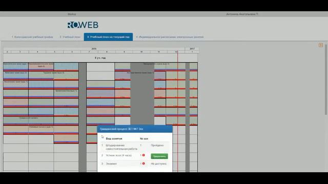Click the 5 уч. год header row
The image size is (328, 184).
[x=100, y=58]
